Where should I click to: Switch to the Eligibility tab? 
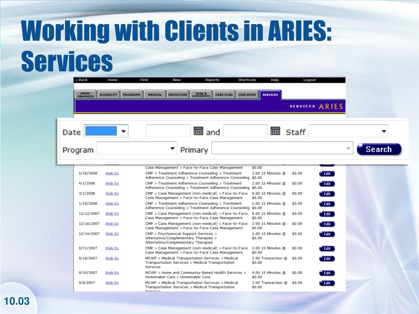coord(108,95)
